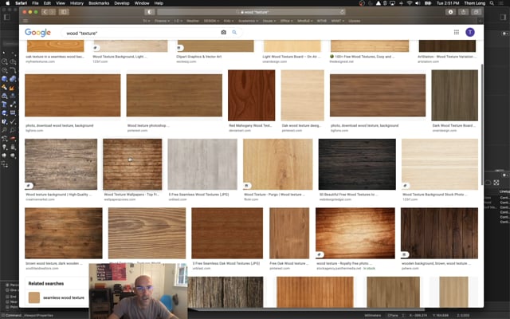This screenshot has width=510, height=319.
Task: Click the magnifying glass search button
Action: pos(234,33)
